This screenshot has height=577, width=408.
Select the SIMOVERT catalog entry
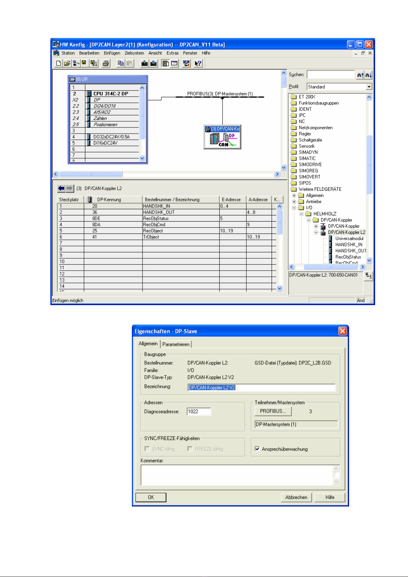[x=309, y=177]
